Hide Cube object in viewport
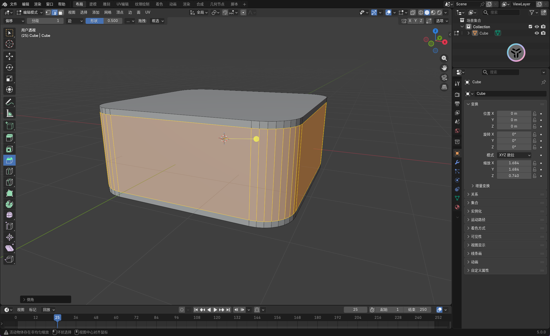The image size is (550, 336). coord(537,33)
